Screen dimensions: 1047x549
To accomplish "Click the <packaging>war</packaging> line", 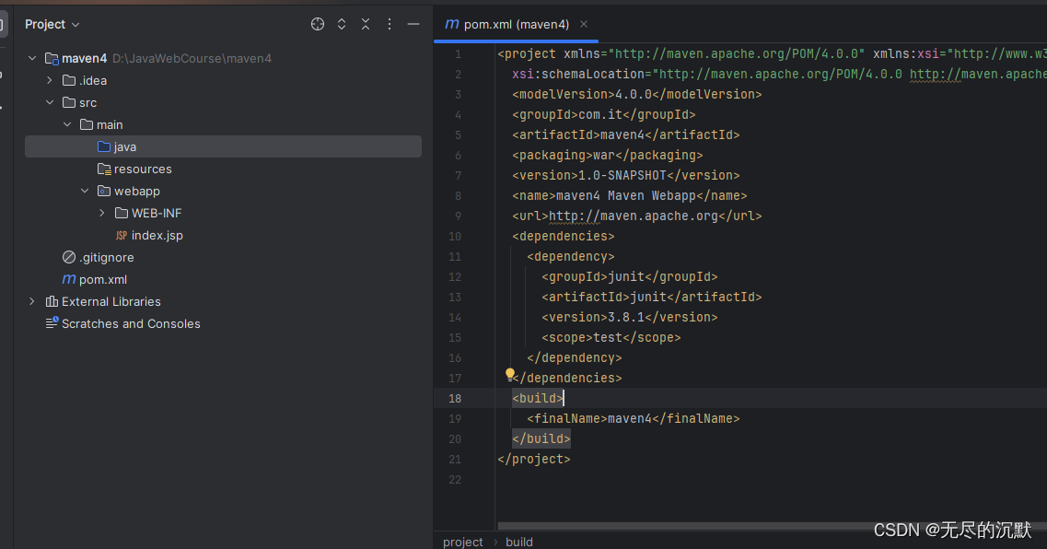I will pyautogui.click(x=608, y=155).
